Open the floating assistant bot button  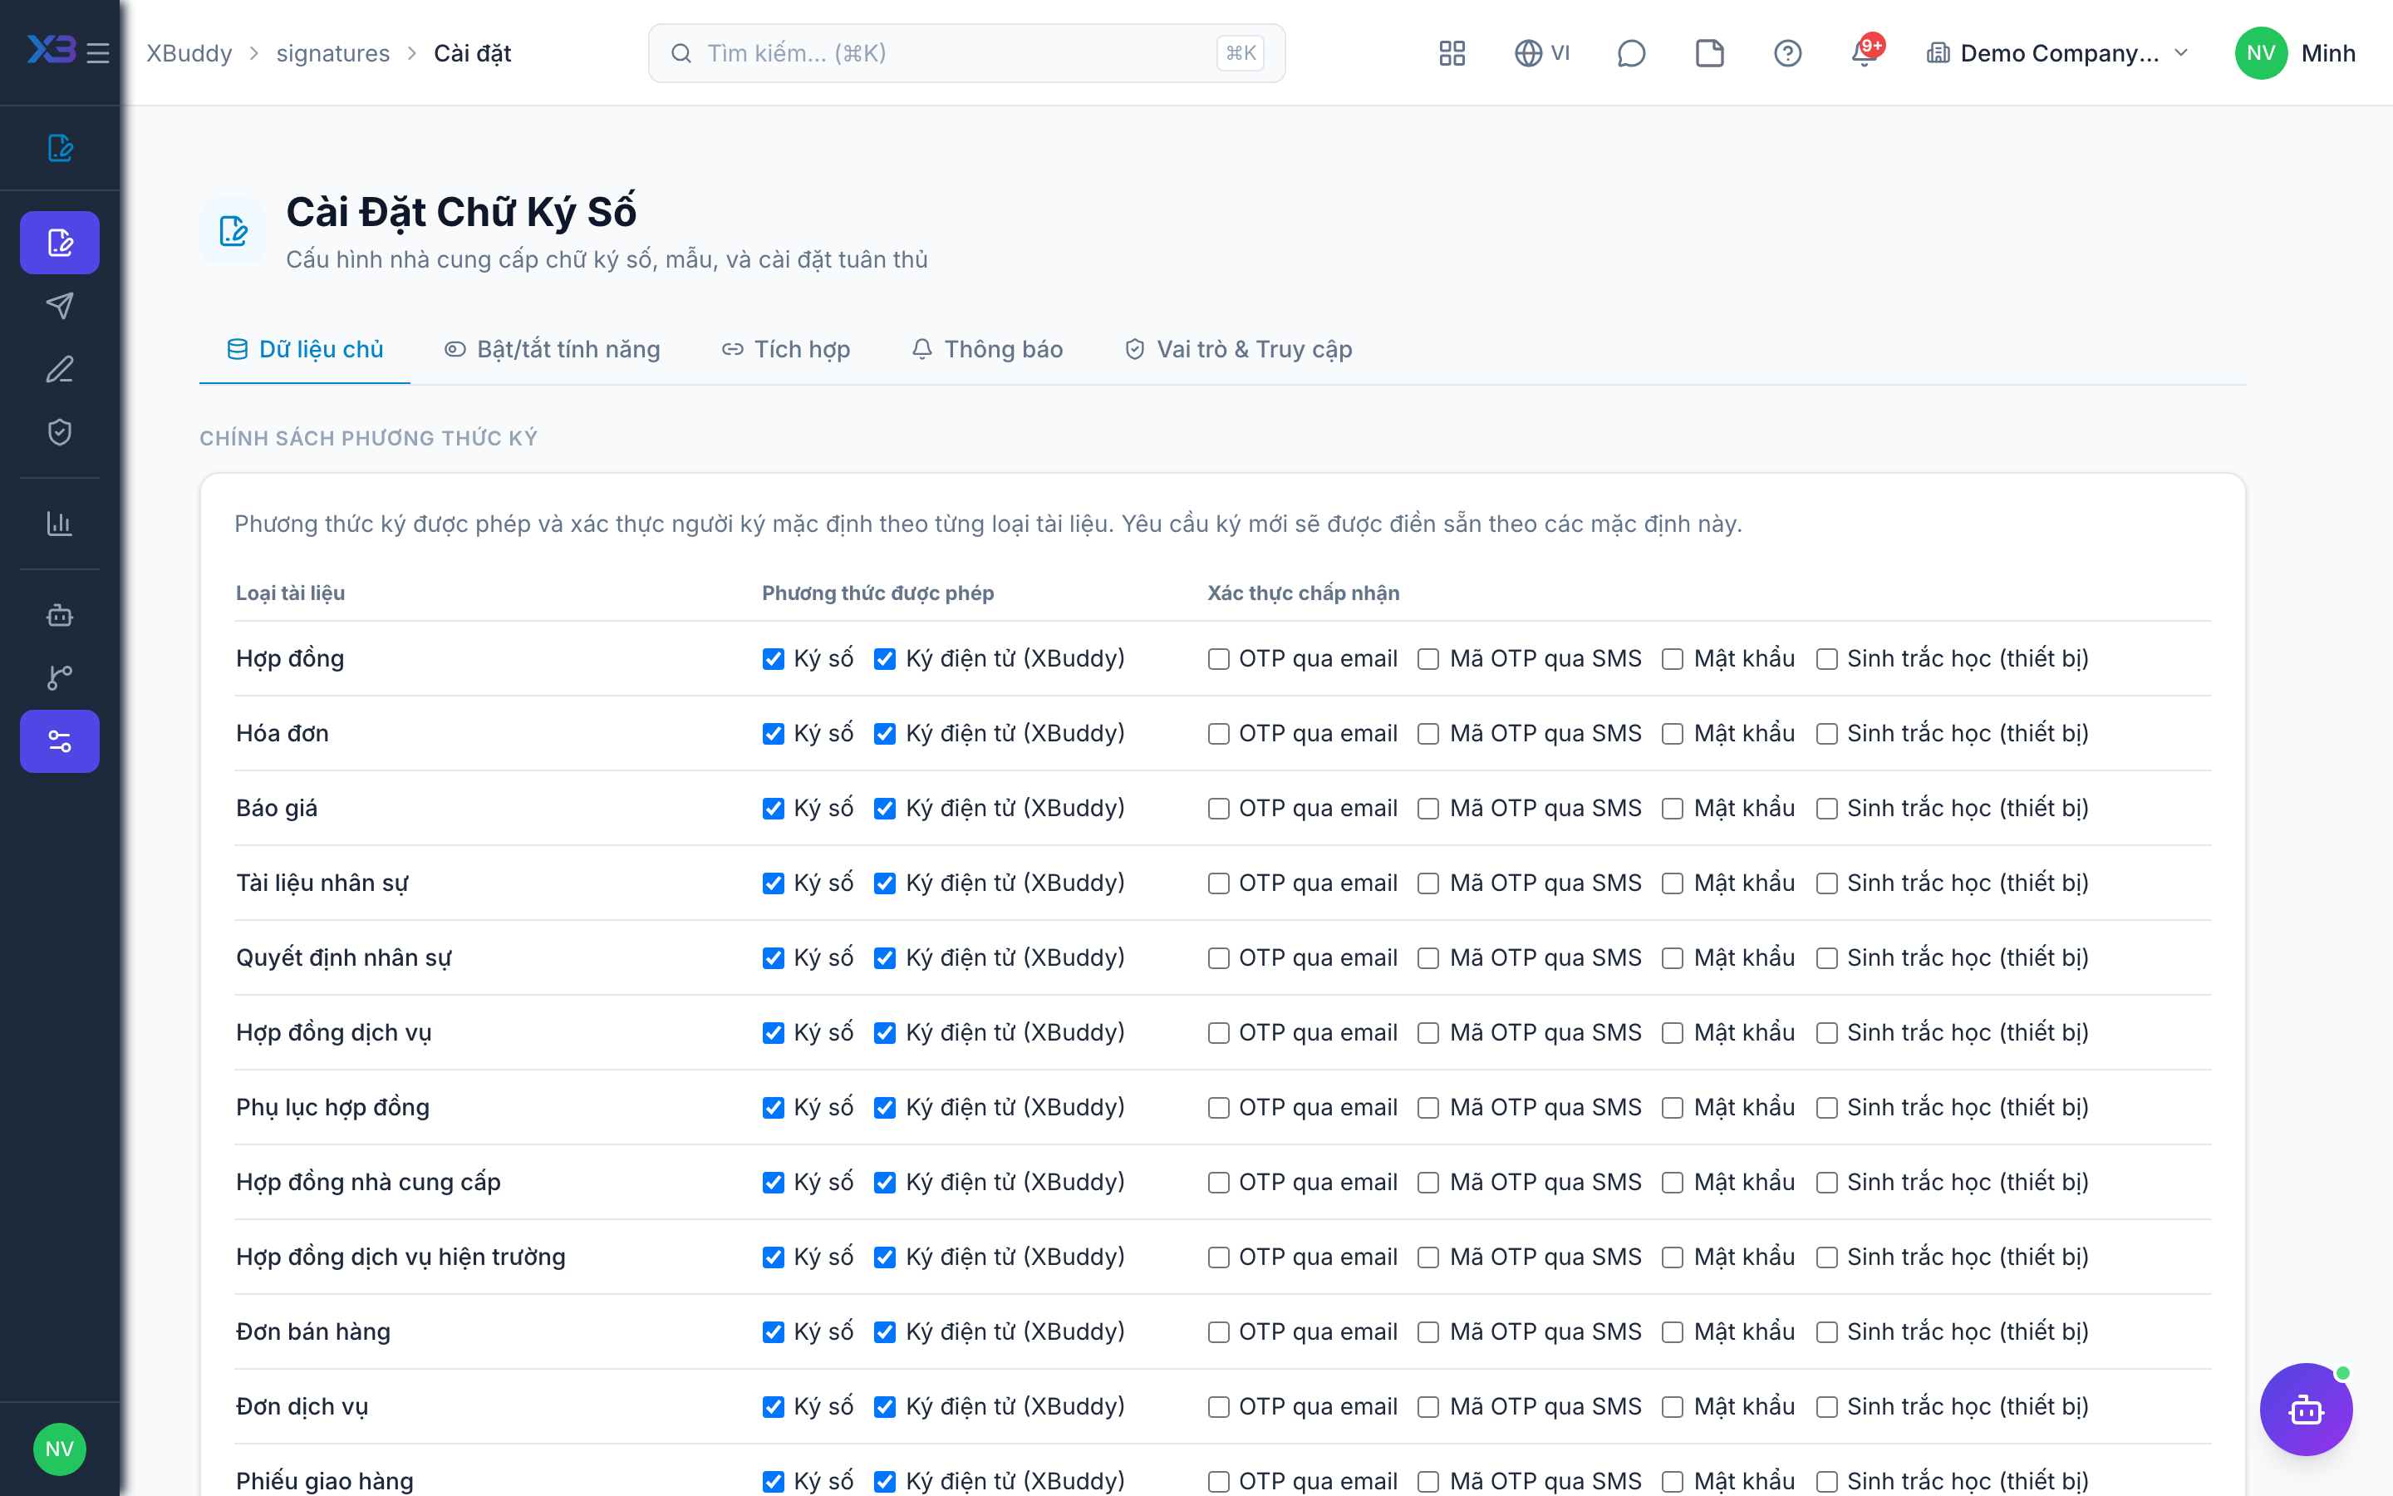(2306, 1409)
